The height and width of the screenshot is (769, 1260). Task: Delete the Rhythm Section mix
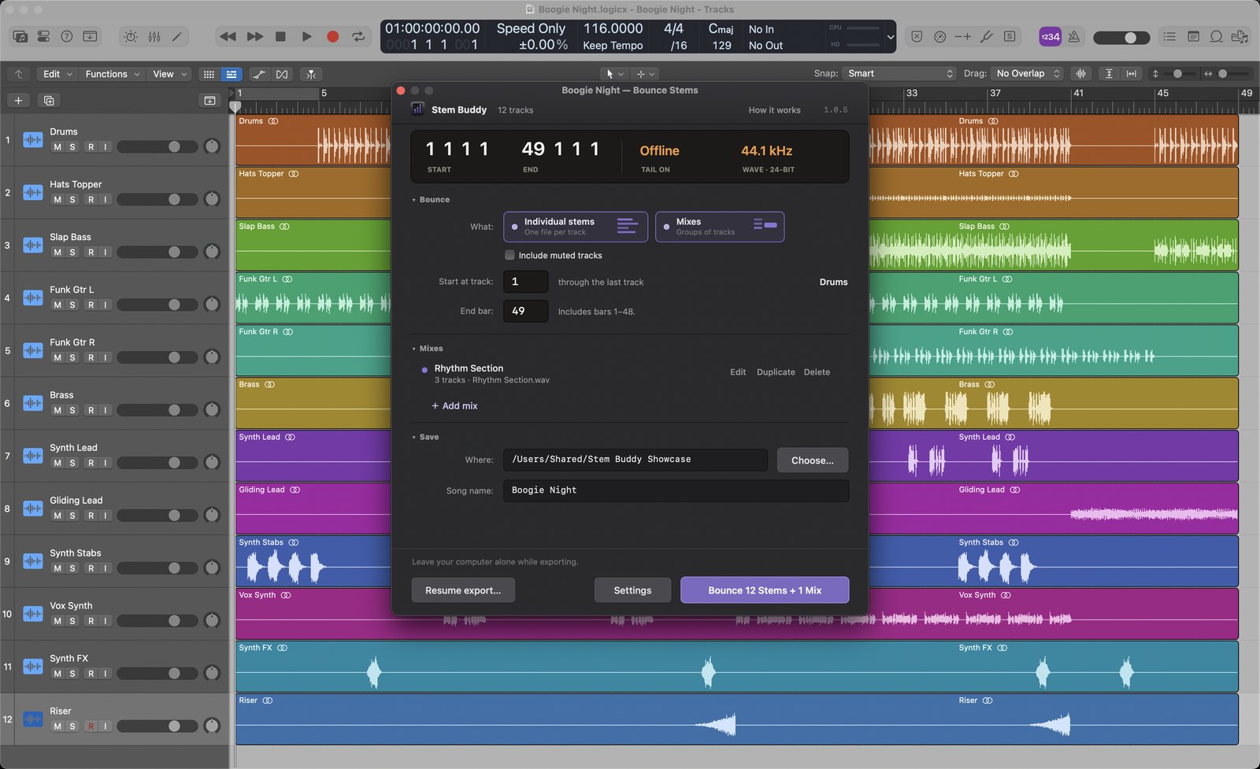[817, 372]
